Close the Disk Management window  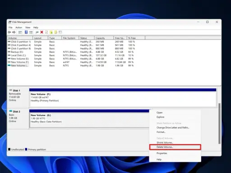coord(217,22)
